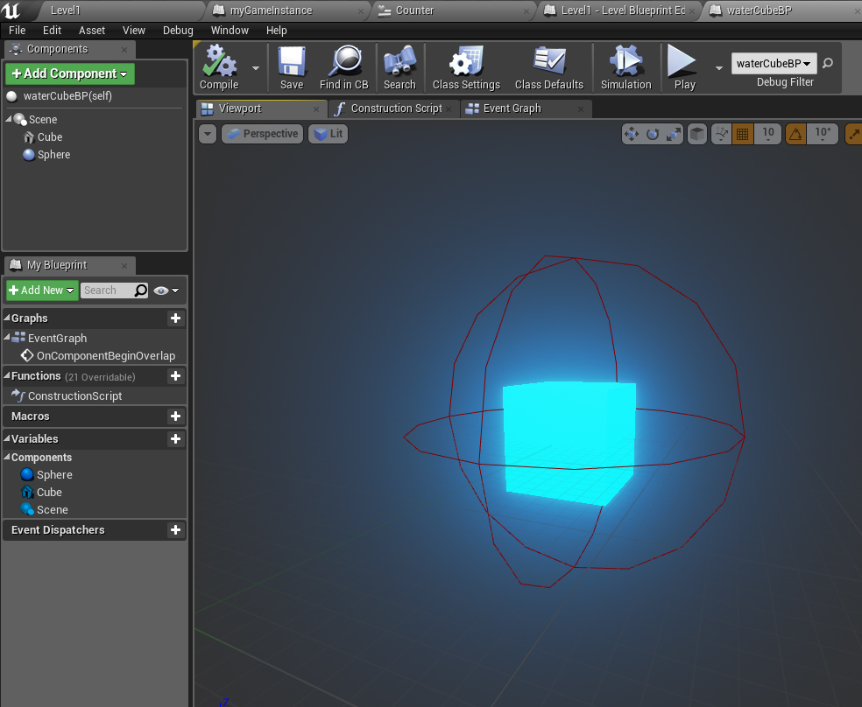Toggle rotation angle snapping
The height and width of the screenshot is (707, 862).
(x=795, y=134)
